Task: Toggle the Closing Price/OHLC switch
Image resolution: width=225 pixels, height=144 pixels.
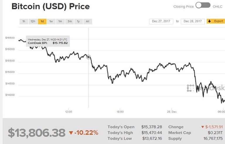Action: tap(203, 5)
